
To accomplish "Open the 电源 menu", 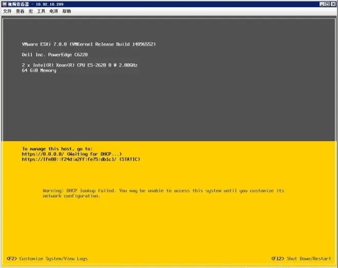I will (x=54, y=11).
